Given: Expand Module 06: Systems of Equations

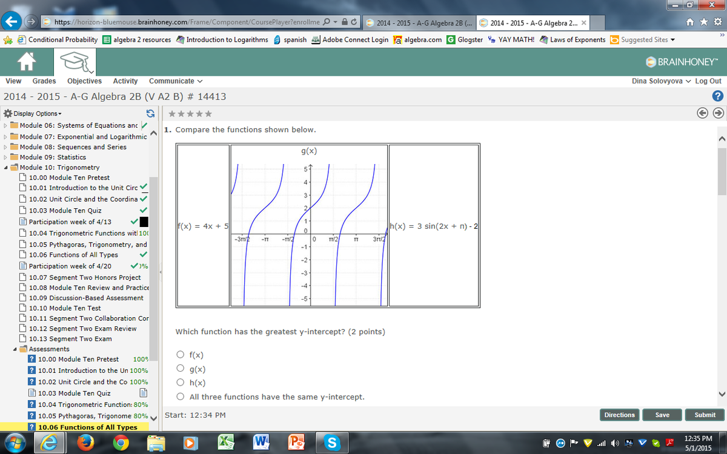Looking at the screenshot, I should (5, 125).
